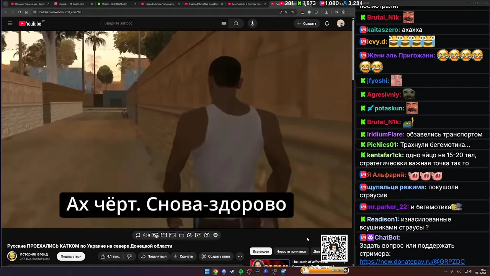Select the Все видео filter chip
This screenshot has width=490, height=276.
pyautogui.click(x=261, y=251)
